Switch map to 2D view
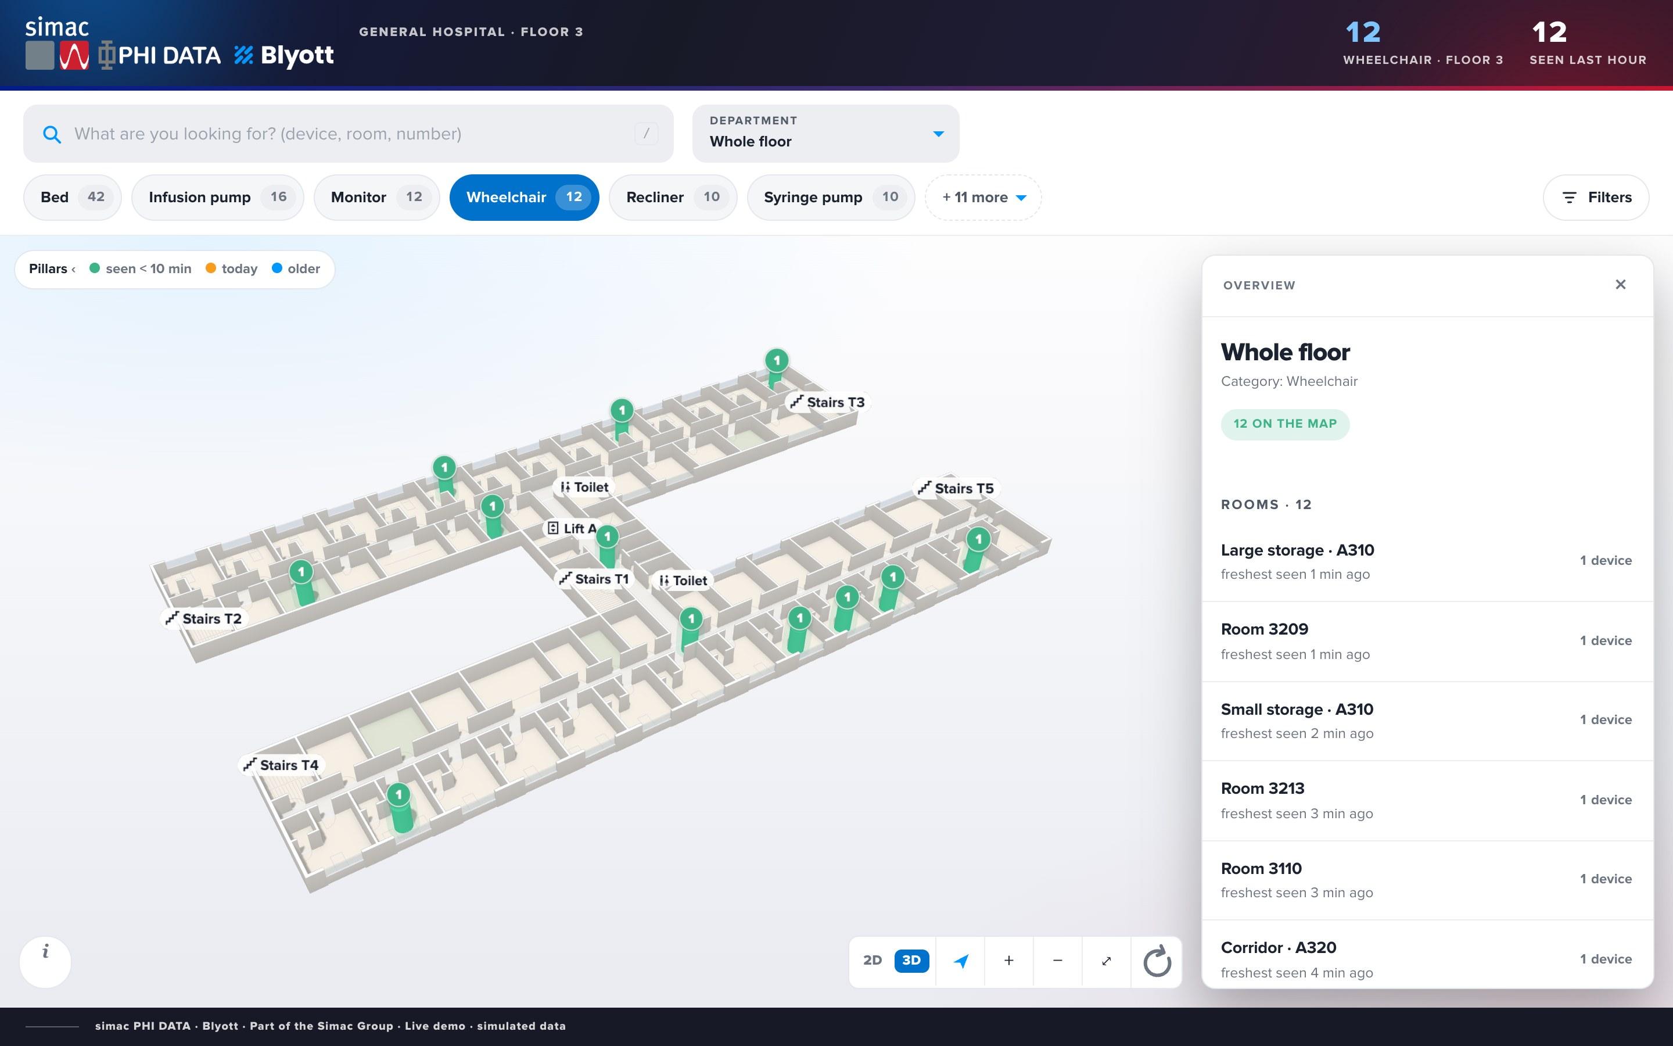 [873, 960]
